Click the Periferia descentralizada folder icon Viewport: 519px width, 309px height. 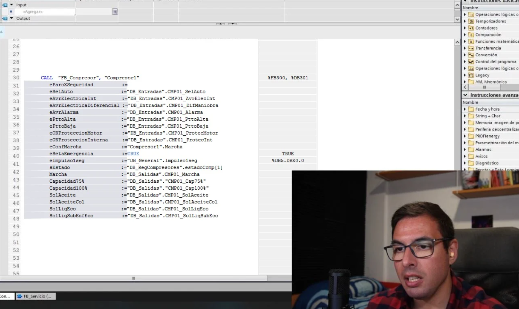click(471, 129)
